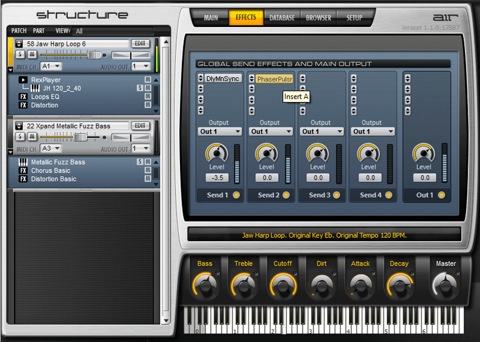Click the Bass smart knob
This screenshot has height=342, width=480.
point(205,285)
